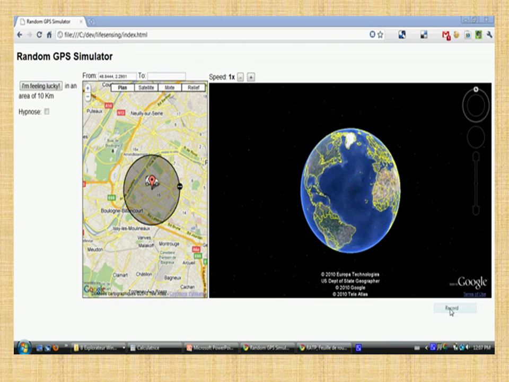Click the orange cookie-like extension icon

pyautogui.click(x=457, y=34)
